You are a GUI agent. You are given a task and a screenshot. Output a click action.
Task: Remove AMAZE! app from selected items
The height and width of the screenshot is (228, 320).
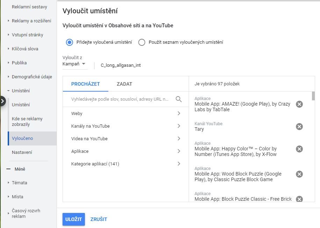(299, 104)
